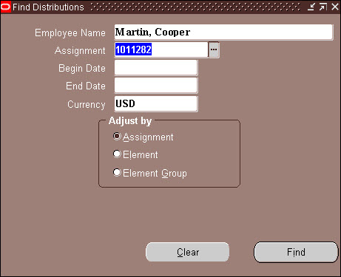Click the Employee Name label

tap(70, 33)
